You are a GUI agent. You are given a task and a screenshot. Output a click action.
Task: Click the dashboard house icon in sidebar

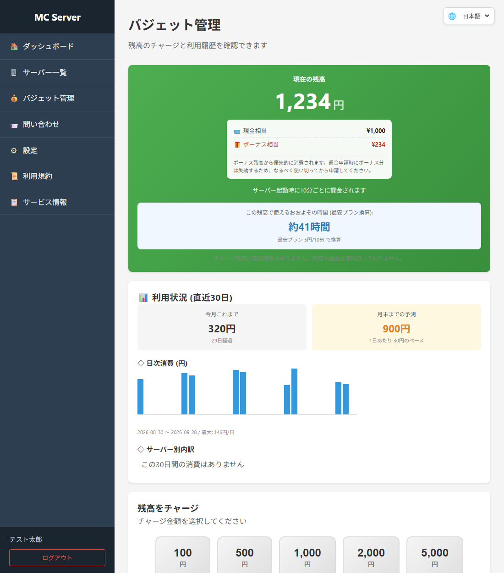tap(14, 46)
